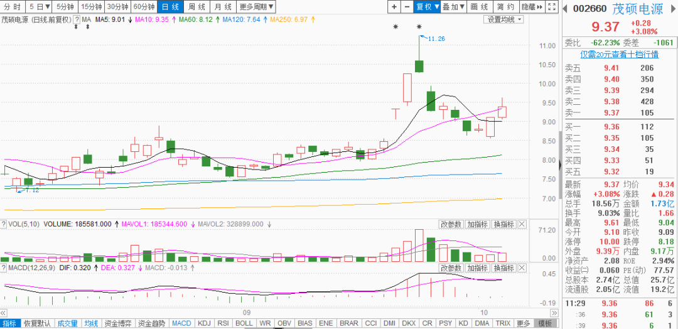Screen dimensions: 678x329
Task: Open the 设置均线 dropdown
Action: point(504,19)
